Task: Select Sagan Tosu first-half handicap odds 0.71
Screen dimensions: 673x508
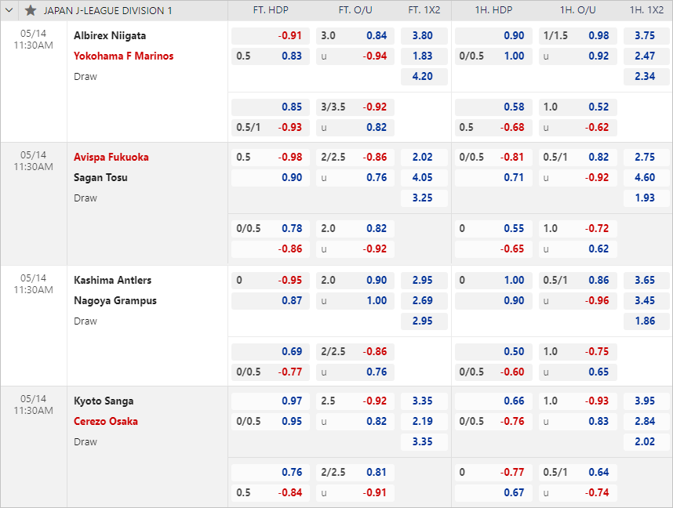Action: pos(493,178)
